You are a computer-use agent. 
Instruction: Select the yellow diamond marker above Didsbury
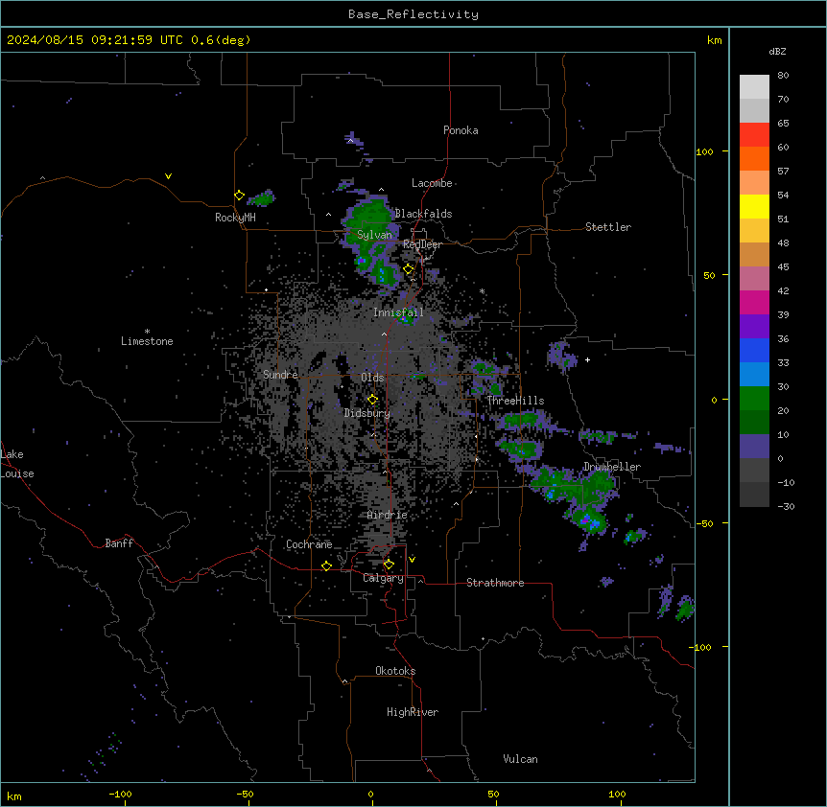pos(372,400)
